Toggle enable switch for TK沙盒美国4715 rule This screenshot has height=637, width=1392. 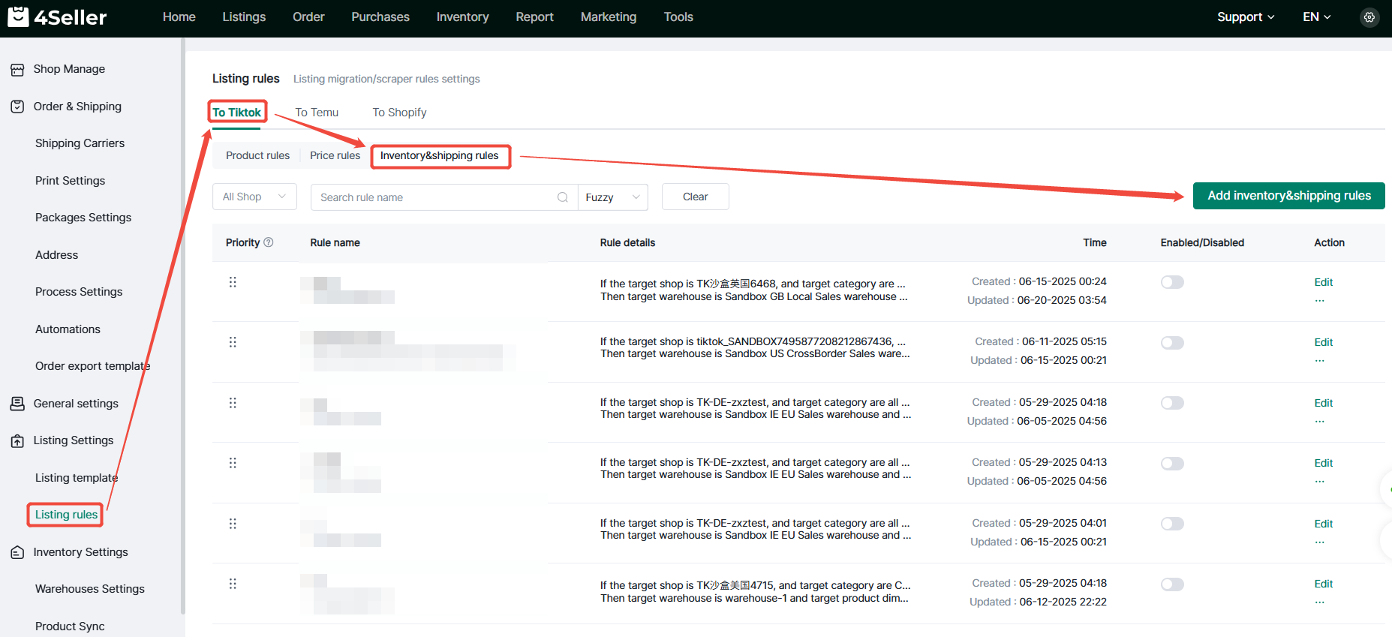[x=1172, y=584]
